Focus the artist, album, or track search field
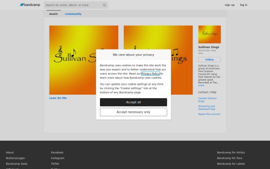The width and height of the screenshot is (270, 169). tap(76, 5)
